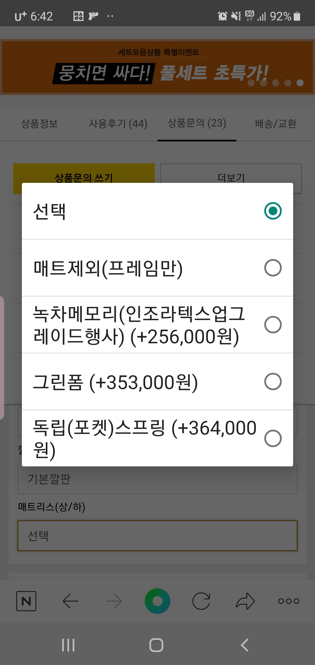Viewport: 315px width, 665px height.
Task: Tap the browser forward arrow
Action: click(114, 601)
